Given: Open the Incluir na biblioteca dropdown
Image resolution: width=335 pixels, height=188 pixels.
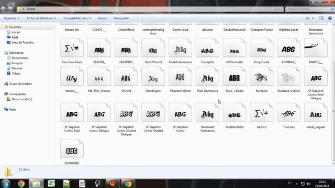Looking at the screenshot, I should [x=41, y=18].
